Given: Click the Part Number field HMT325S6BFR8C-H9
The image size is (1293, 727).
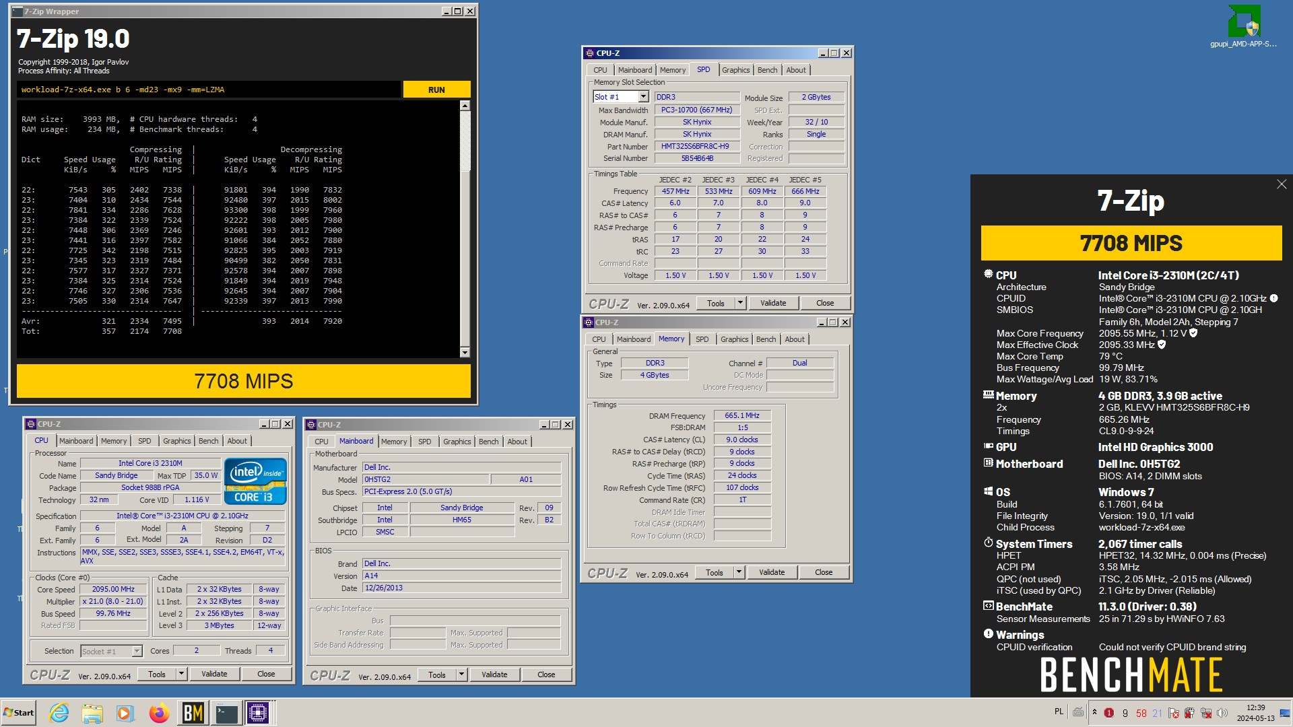Looking at the screenshot, I should [696, 146].
